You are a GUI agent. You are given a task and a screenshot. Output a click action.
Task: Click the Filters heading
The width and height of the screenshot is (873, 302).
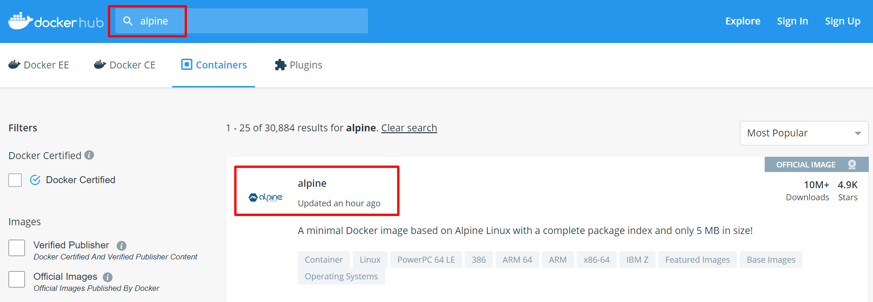23,128
